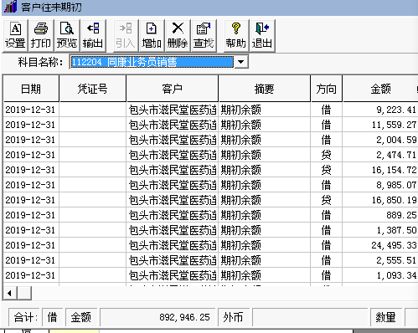Screen dimensions: 418x333
Task: Click 贷 direction in the 2,474.71 row
Action: pyautogui.click(x=326, y=155)
